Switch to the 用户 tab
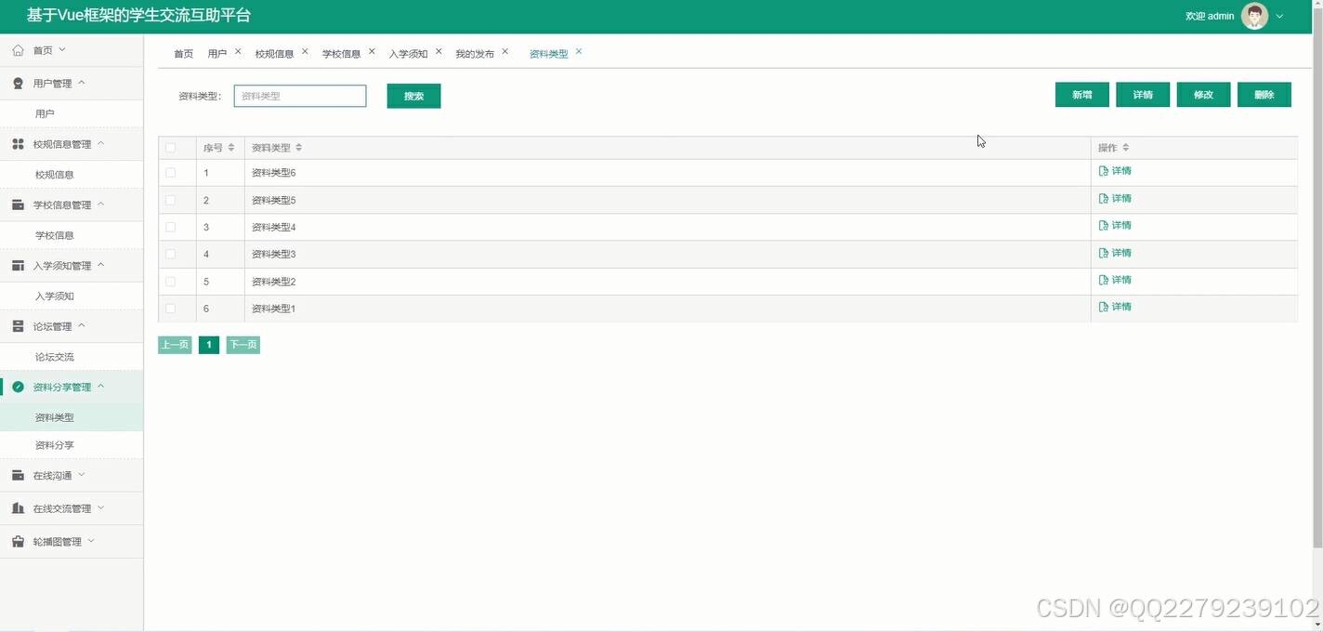Viewport: 1323px width, 632px height. point(216,53)
